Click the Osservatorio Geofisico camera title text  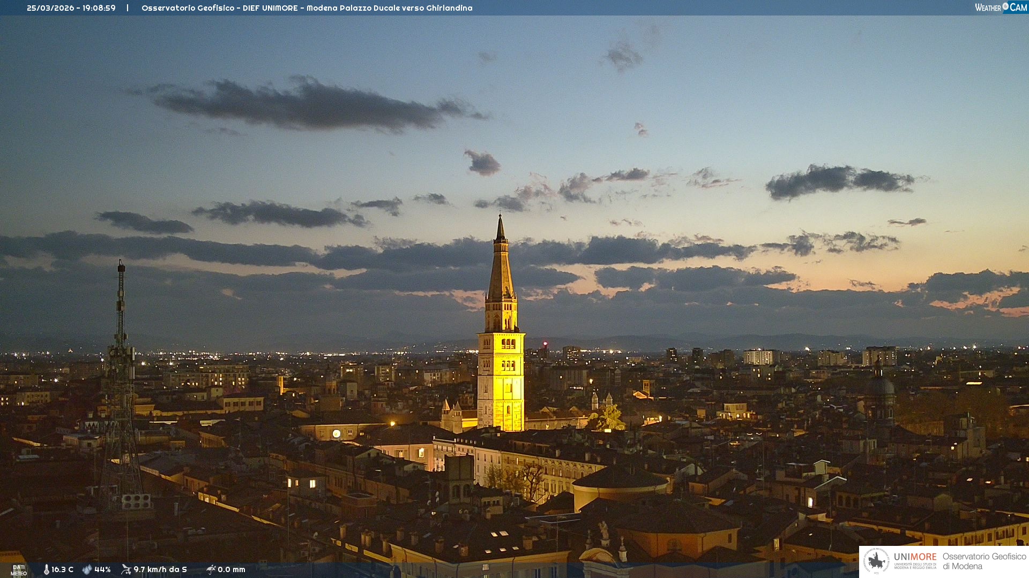(x=307, y=8)
